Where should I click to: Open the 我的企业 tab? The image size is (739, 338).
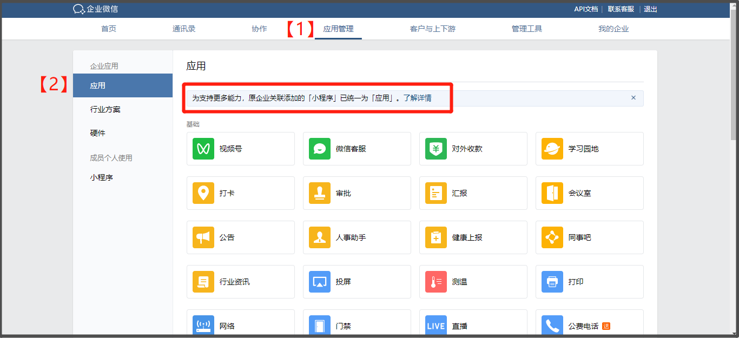coord(613,29)
